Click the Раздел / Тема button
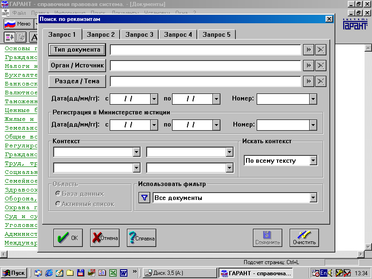Viewport: 372px width, 279px height. click(77, 81)
